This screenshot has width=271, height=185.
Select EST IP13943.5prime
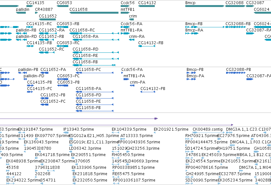click(66, 132)
